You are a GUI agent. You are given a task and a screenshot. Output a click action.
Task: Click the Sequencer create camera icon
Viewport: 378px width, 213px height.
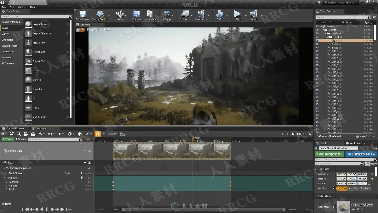click(26, 134)
